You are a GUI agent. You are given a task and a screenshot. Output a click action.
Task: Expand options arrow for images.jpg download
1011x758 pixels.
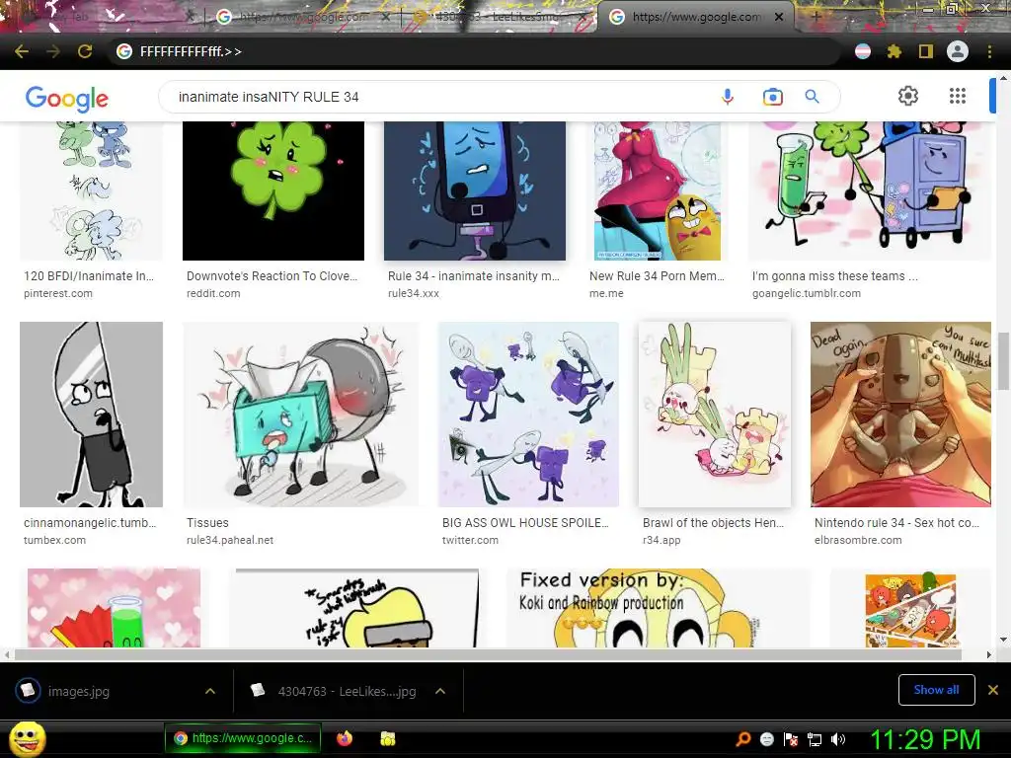(210, 691)
